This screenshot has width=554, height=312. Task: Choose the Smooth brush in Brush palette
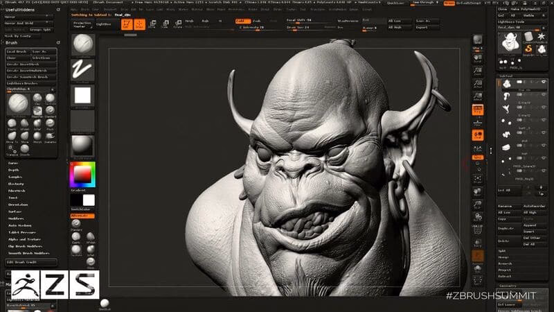[24, 150]
